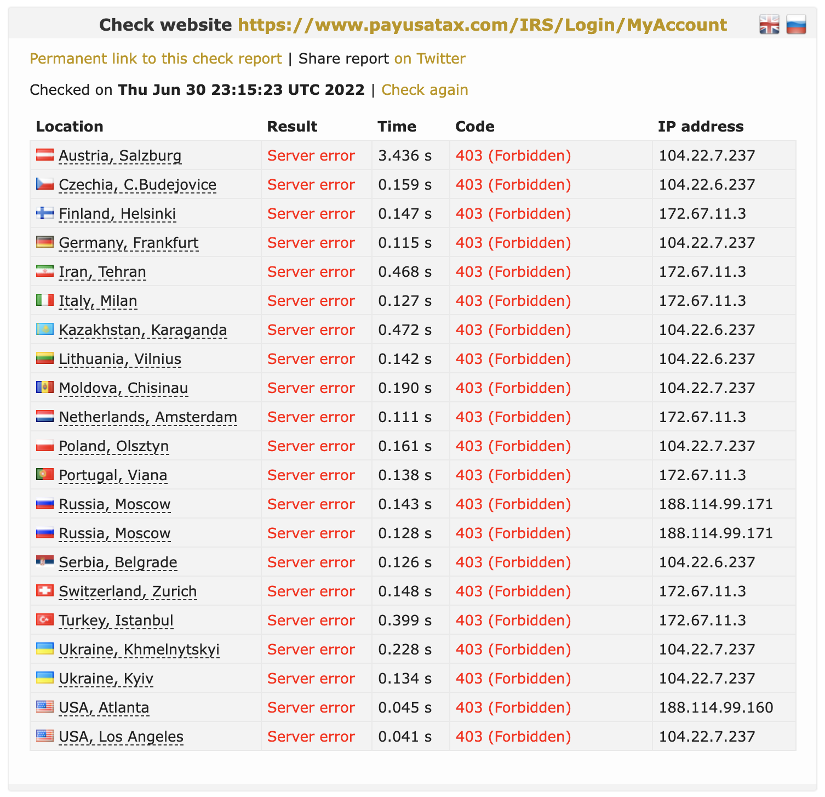
Task: Open Czechia, C.Budejovice location details
Action: click(x=137, y=185)
